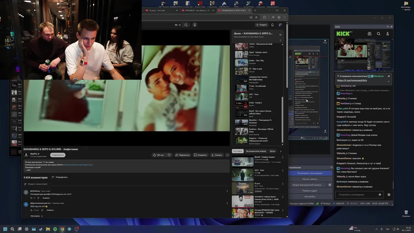Image resolution: width=414 pixels, height=233 pixels.
Task: Open options for 'В сети' suggested video
Action: [x=283, y=184]
